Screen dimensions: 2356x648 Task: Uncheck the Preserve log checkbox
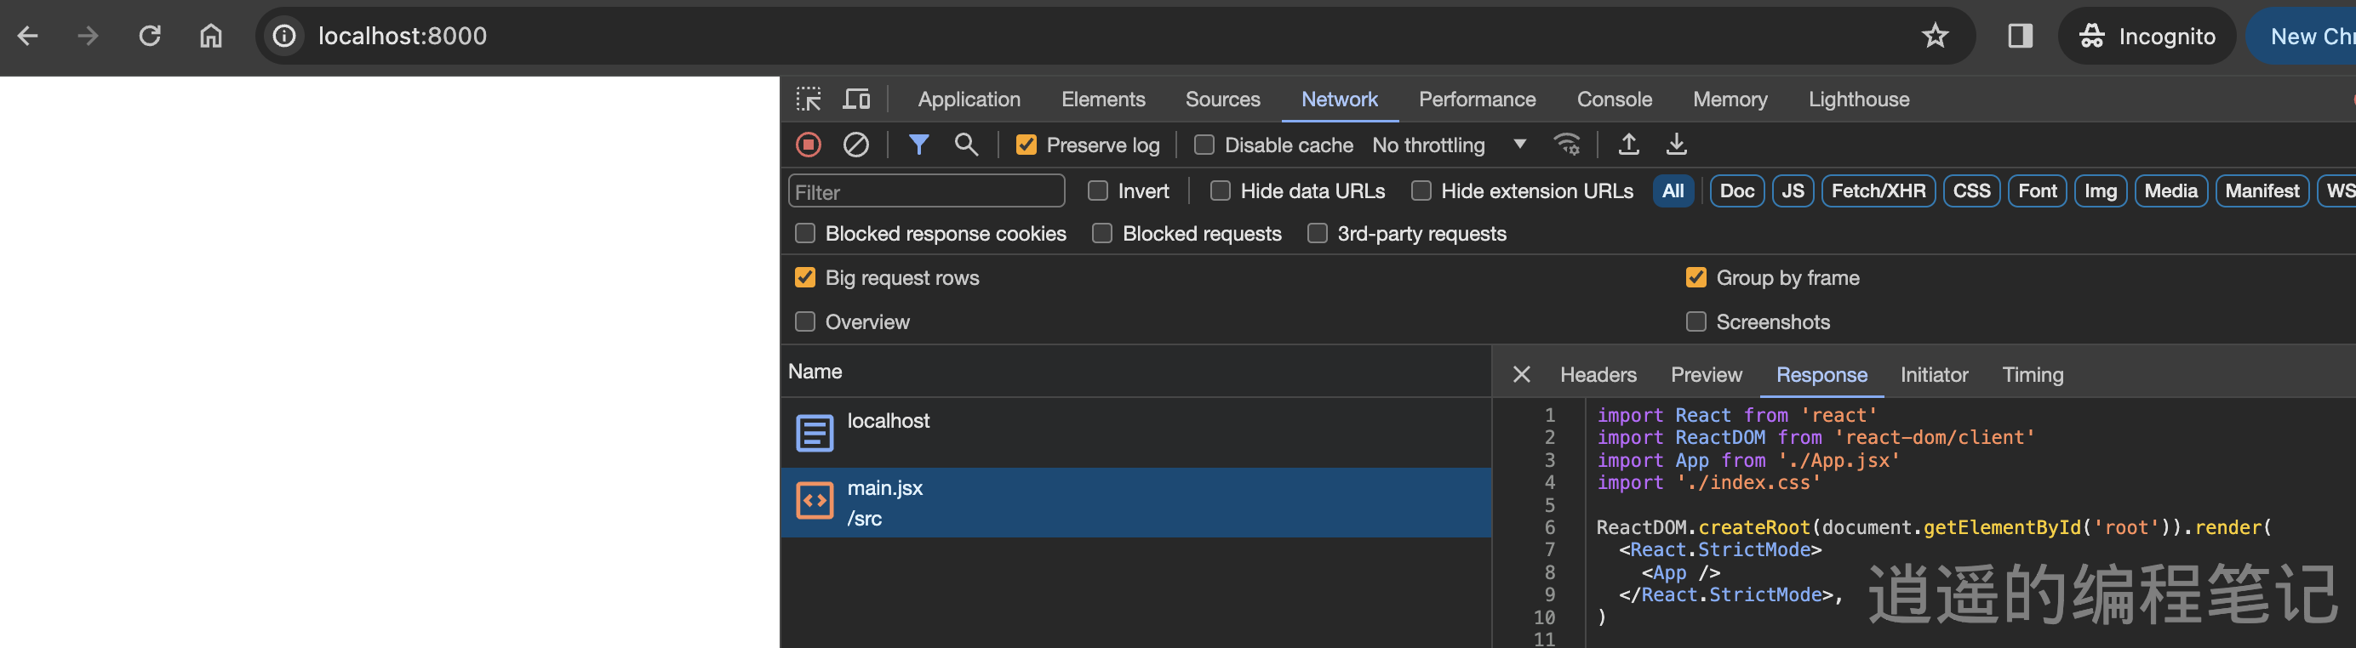point(1026,145)
